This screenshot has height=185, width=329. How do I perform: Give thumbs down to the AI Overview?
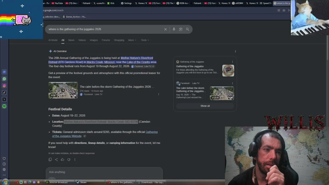click(69, 160)
